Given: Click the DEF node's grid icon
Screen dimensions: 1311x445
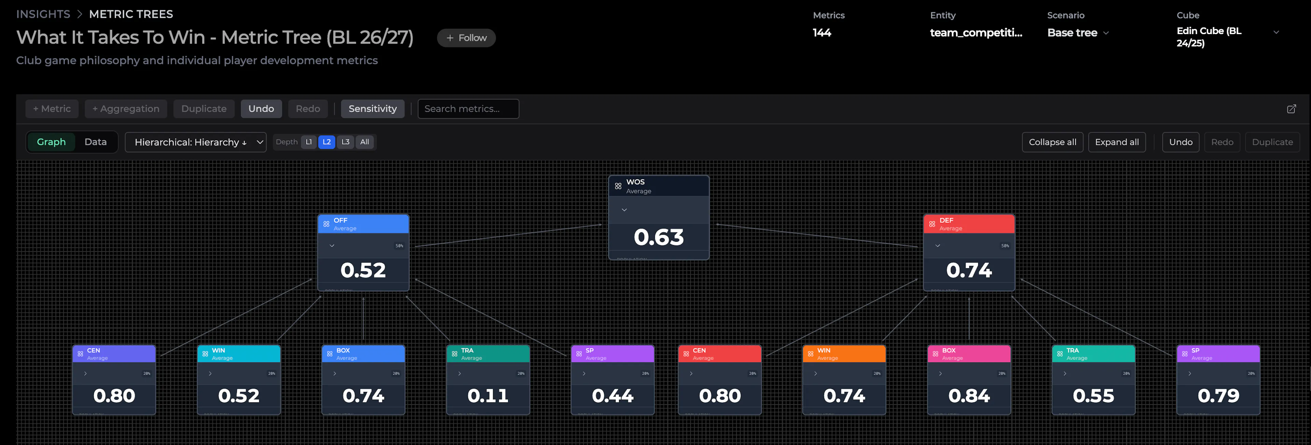Looking at the screenshot, I should coord(932,224).
